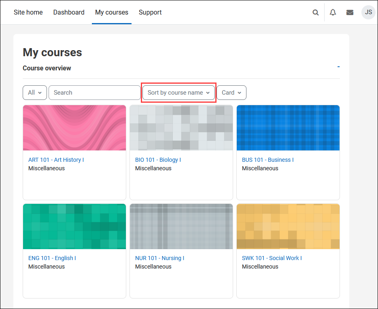Open SWK 101 - Social Work I
This screenshot has width=378, height=309.
[272, 258]
